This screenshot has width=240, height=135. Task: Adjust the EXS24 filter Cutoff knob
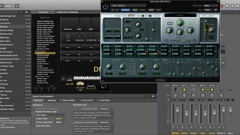[x=180, y=23]
